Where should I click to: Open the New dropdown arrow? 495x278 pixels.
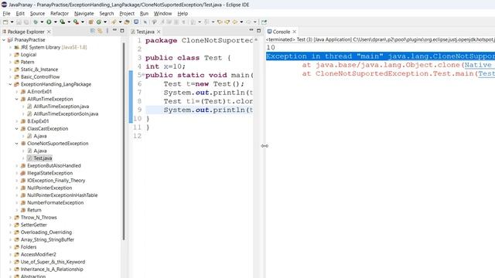(12, 22)
